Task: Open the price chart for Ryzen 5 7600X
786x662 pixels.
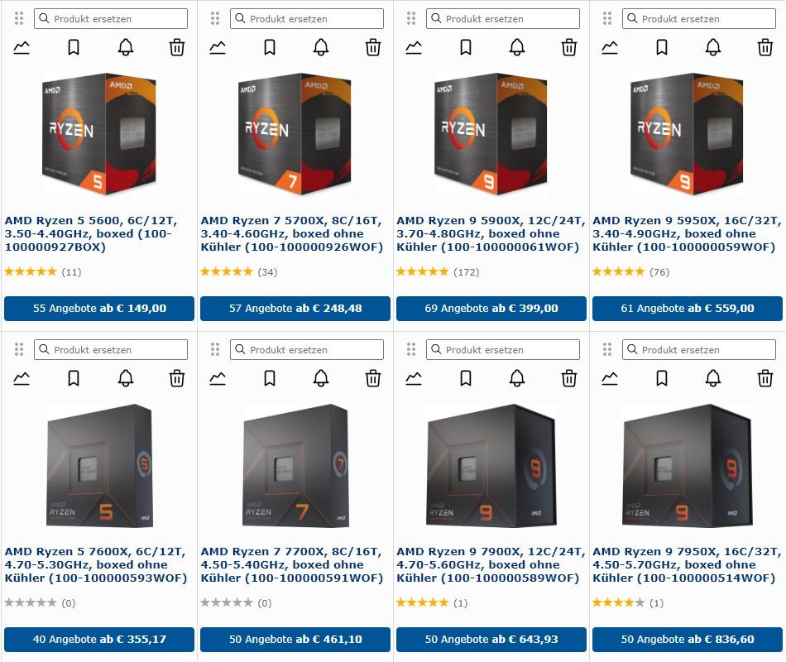Action: (x=22, y=378)
